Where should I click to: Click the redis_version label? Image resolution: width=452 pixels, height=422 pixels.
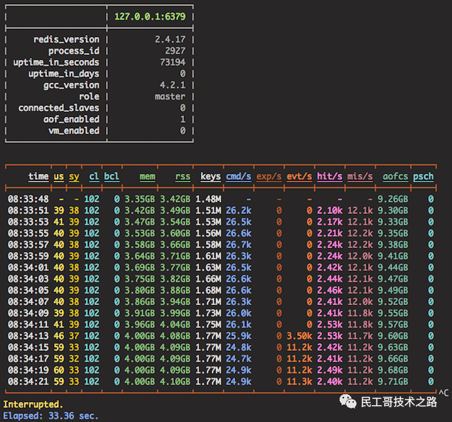(67, 39)
